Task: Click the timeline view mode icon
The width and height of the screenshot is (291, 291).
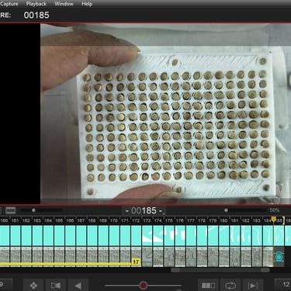Action: (11, 210)
